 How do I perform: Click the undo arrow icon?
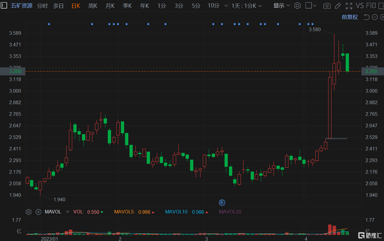[366, 17]
